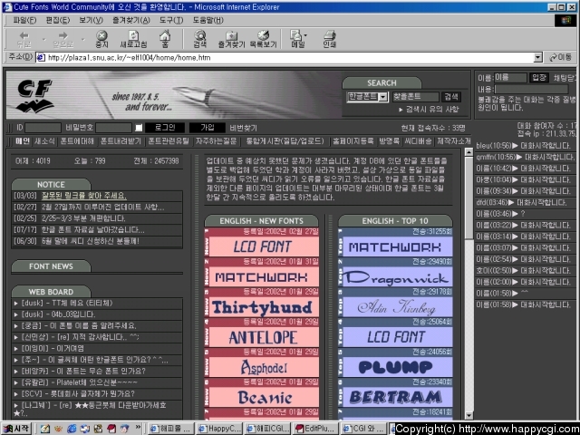The width and height of the screenshot is (580, 435).
Task: Click the CF site logo
Action: 34,96
